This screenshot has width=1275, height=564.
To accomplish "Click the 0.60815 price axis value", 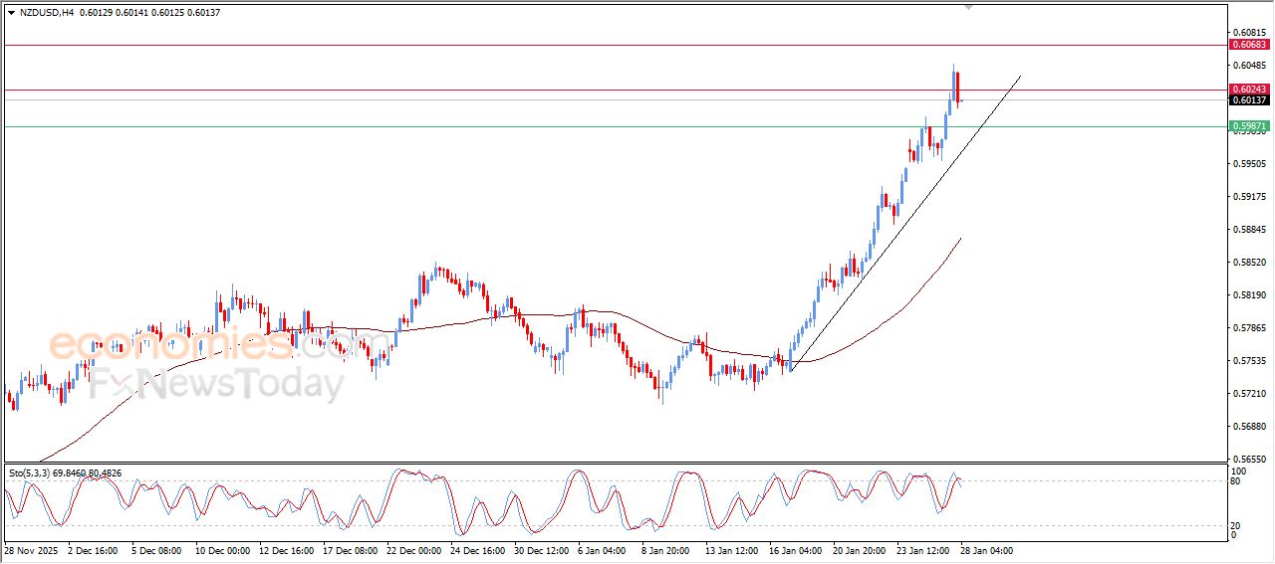I will (1248, 33).
